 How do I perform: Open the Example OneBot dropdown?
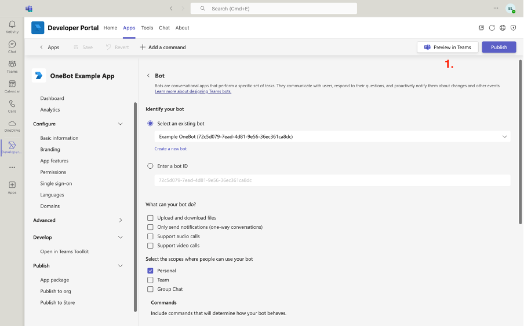tap(332, 136)
